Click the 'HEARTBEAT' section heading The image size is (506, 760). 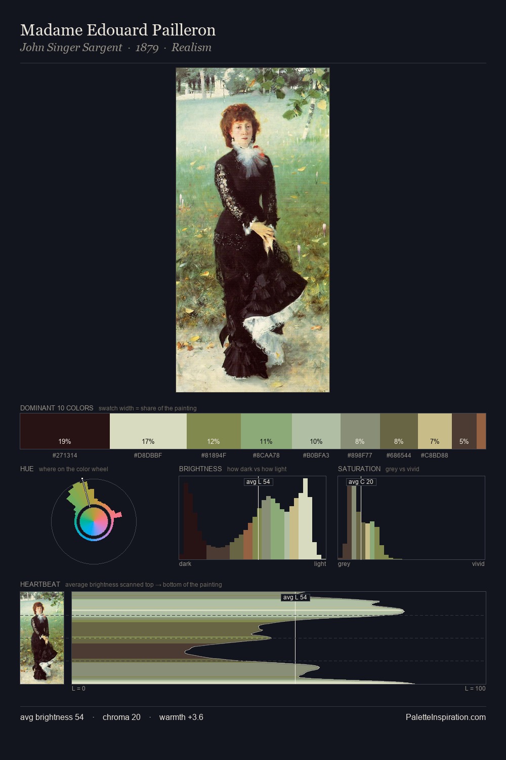coord(40,584)
